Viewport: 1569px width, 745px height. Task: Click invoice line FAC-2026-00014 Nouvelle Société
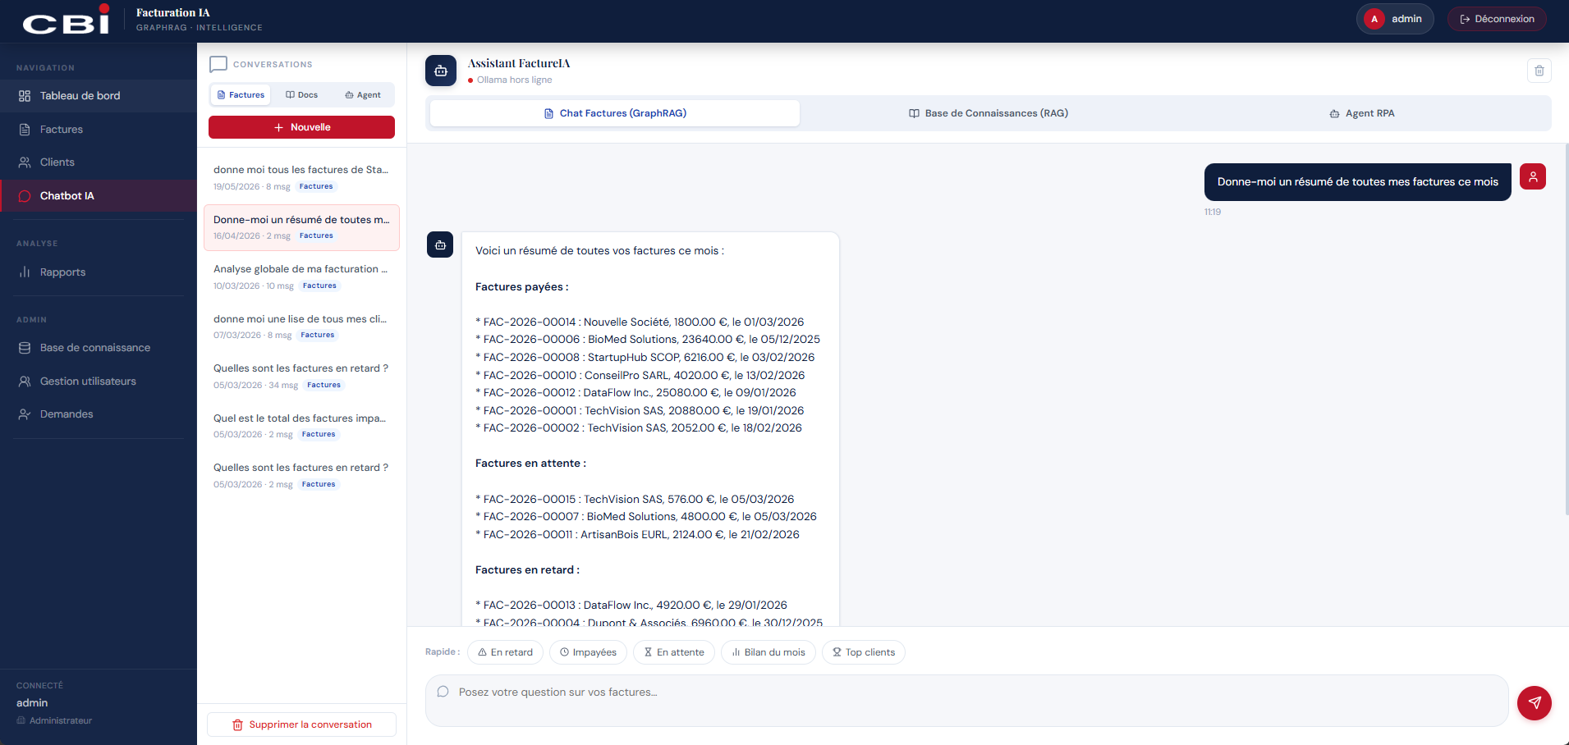[x=640, y=322]
